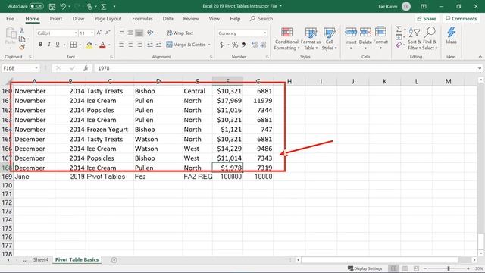Open the font color dropdown arrow
Screen dimensions: 485x273
pos(109,45)
